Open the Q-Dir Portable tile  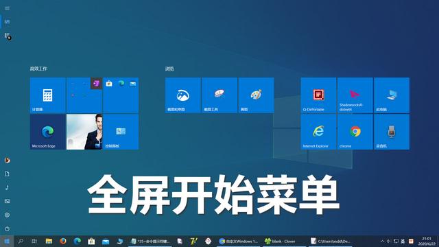(318, 95)
